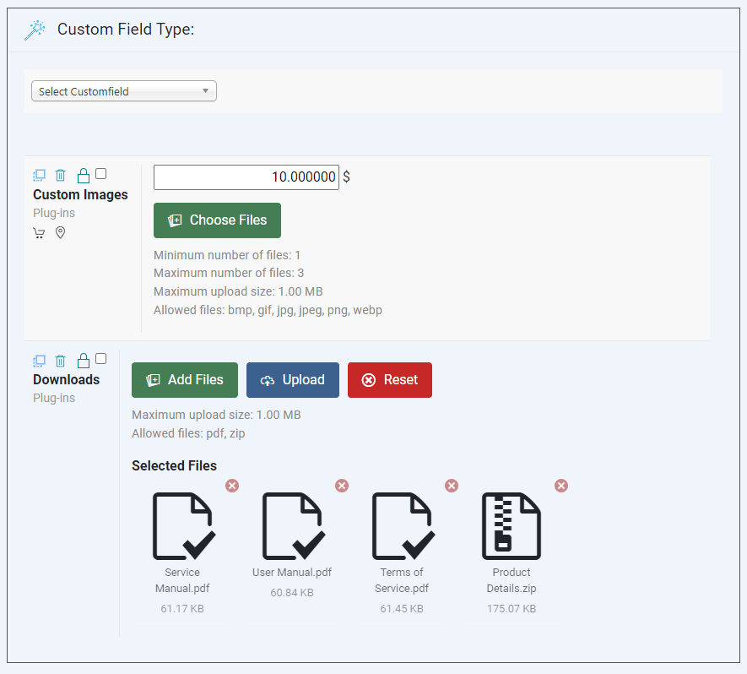Click the cart icon under Custom Images
The image size is (747, 674).
(x=39, y=233)
